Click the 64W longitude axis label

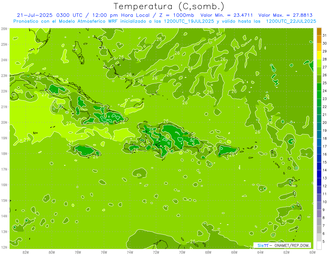(260, 252)
